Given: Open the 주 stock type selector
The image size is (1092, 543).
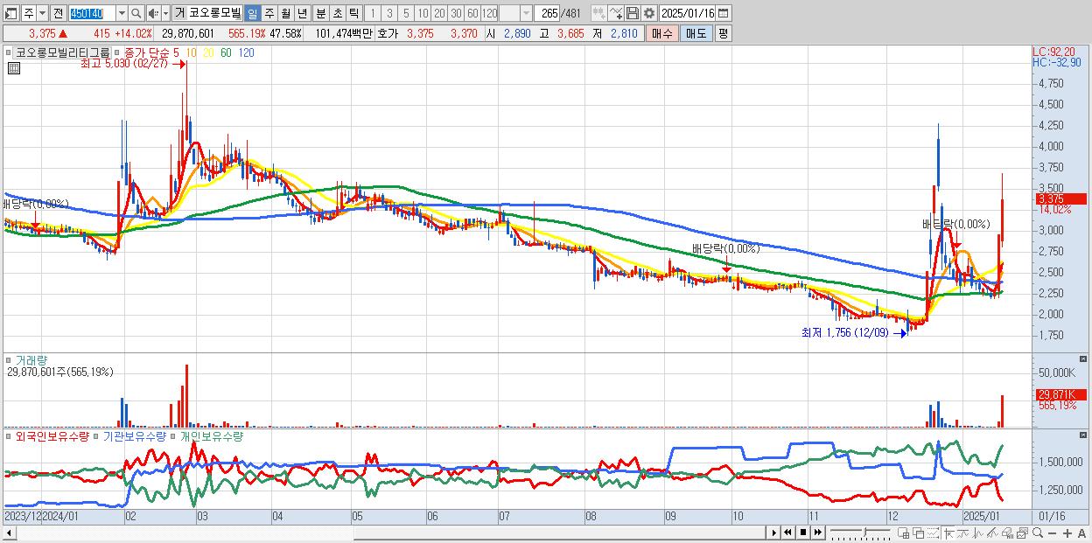Looking at the screenshot, I should pos(29,13).
